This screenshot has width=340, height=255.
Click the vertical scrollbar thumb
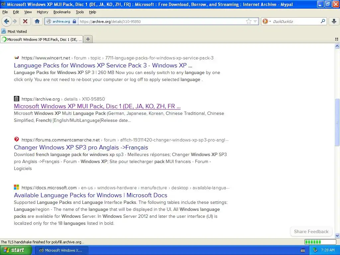(337, 122)
